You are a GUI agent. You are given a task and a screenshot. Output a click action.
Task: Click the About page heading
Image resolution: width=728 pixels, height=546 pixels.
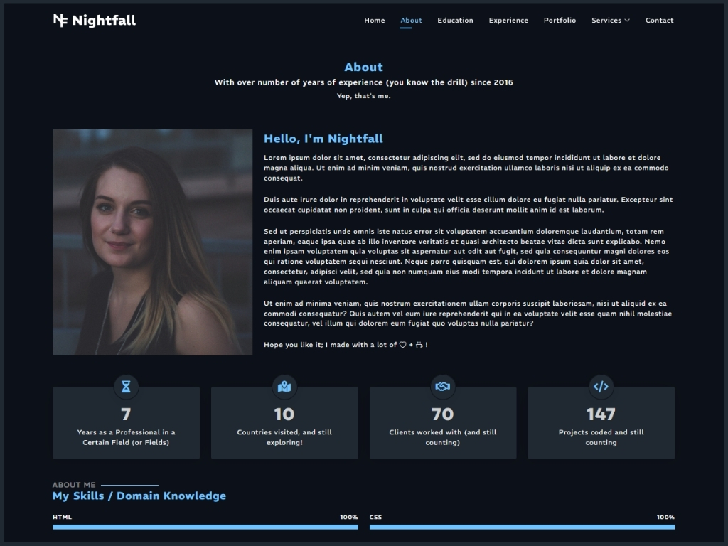(x=363, y=67)
